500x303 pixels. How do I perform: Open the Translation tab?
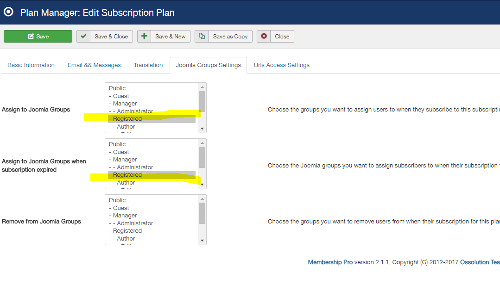click(148, 65)
